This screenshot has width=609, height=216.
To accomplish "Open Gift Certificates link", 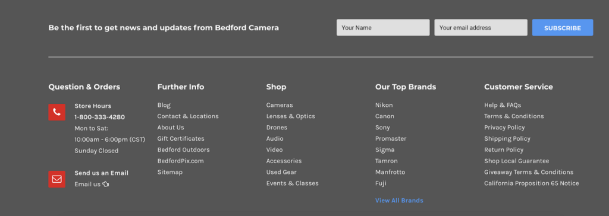I will click(181, 138).
